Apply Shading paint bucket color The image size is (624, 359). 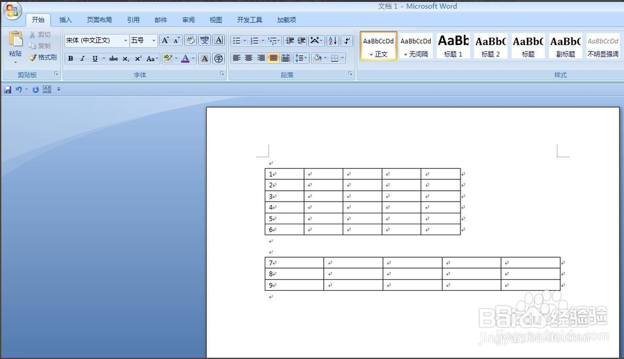click(x=317, y=58)
